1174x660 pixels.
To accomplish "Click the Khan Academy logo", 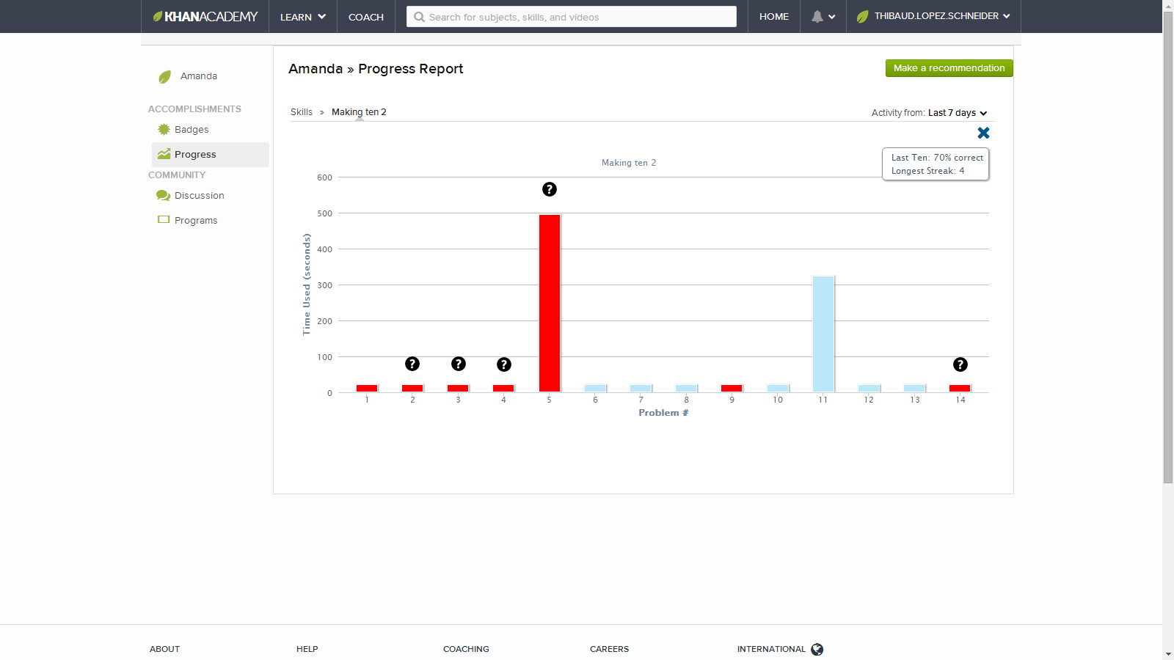I will click(x=205, y=16).
